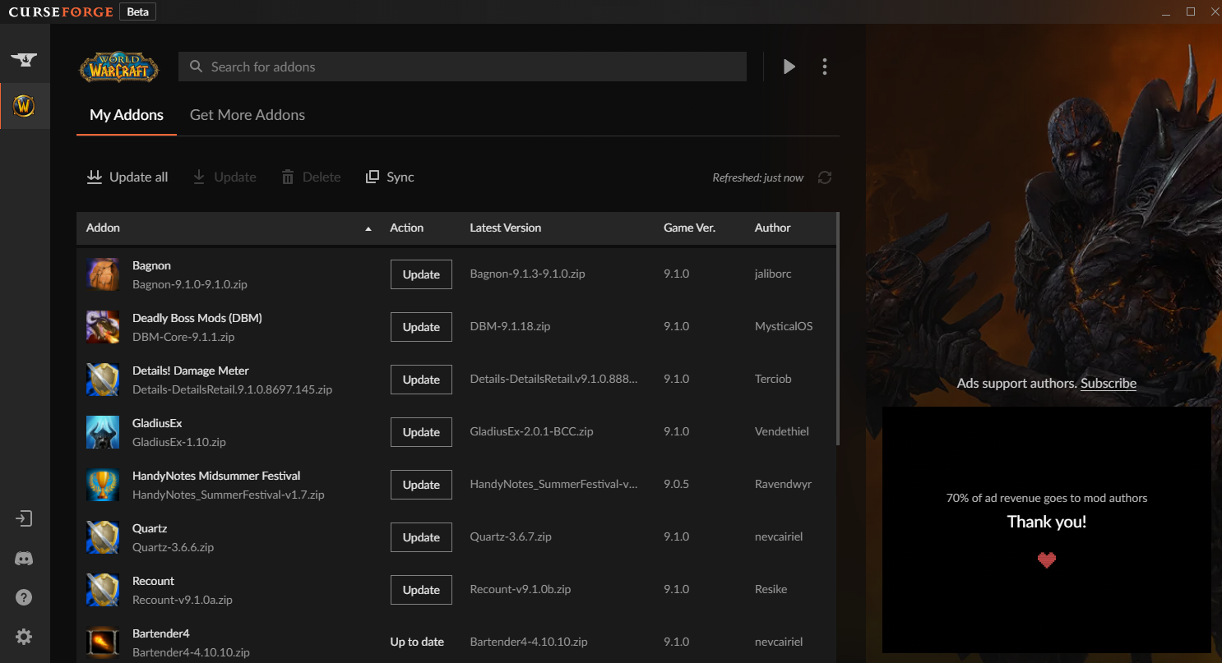
Task: Click the Beta badge in title bar
Action: (137, 12)
